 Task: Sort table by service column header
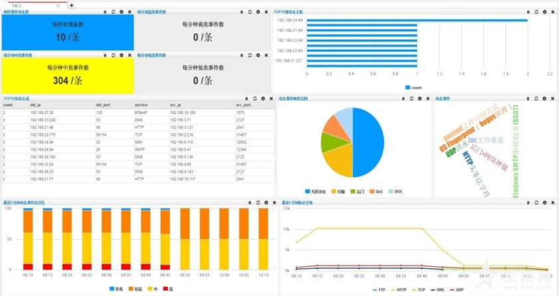(141, 105)
